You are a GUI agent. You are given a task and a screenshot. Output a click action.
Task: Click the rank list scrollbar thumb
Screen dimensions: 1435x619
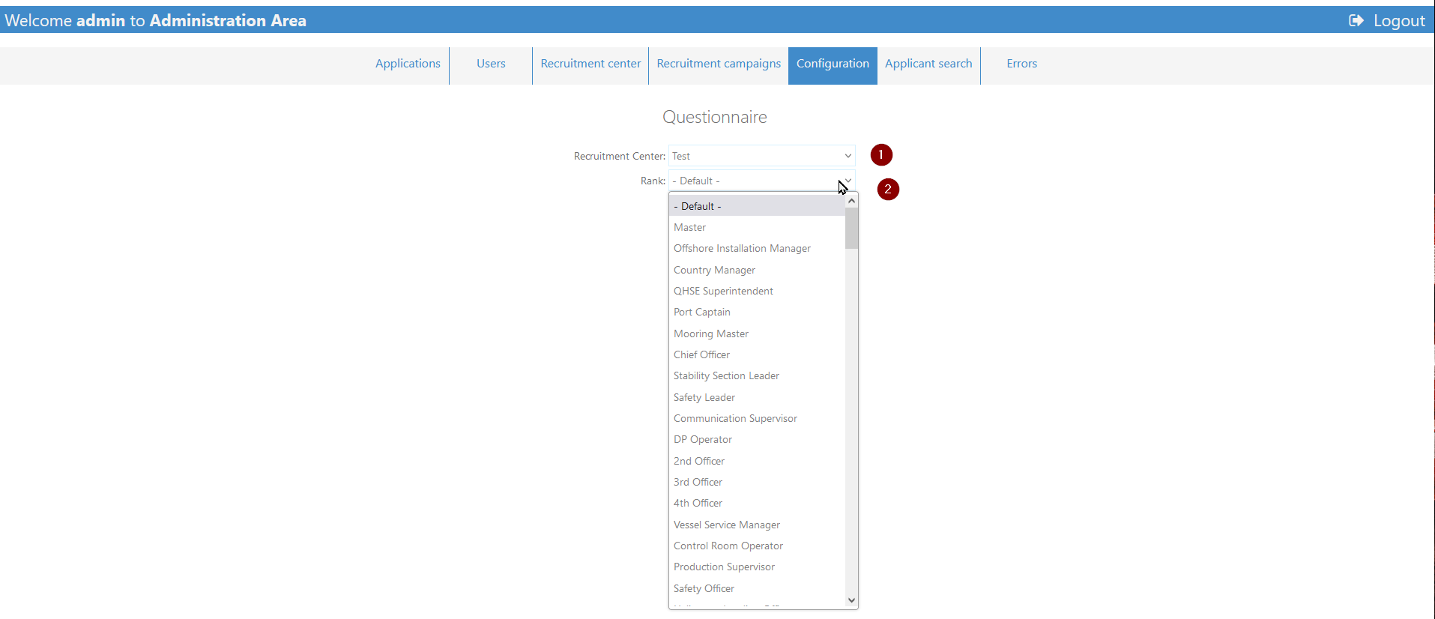851,228
